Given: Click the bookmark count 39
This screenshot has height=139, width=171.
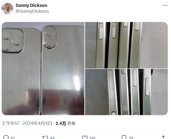Looking at the screenshot, I should click(x=131, y=138).
